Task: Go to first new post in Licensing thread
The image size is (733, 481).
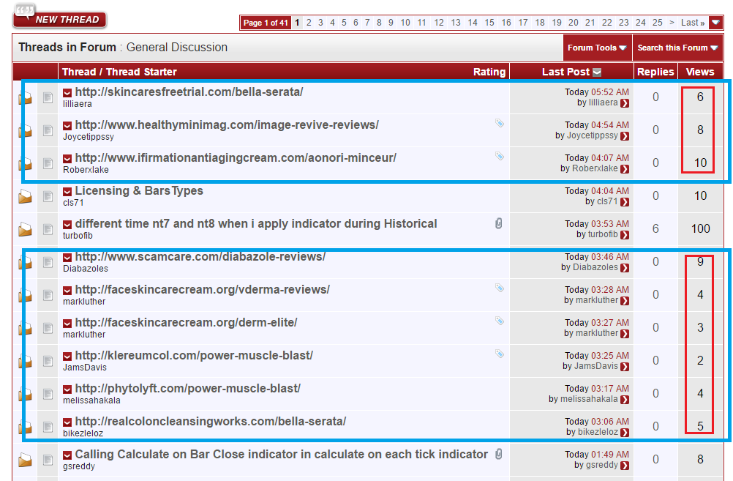Action: pos(67,191)
